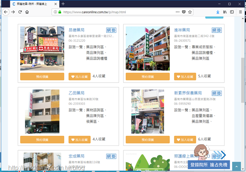View the 進祥藥局 building photo

(148, 49)
